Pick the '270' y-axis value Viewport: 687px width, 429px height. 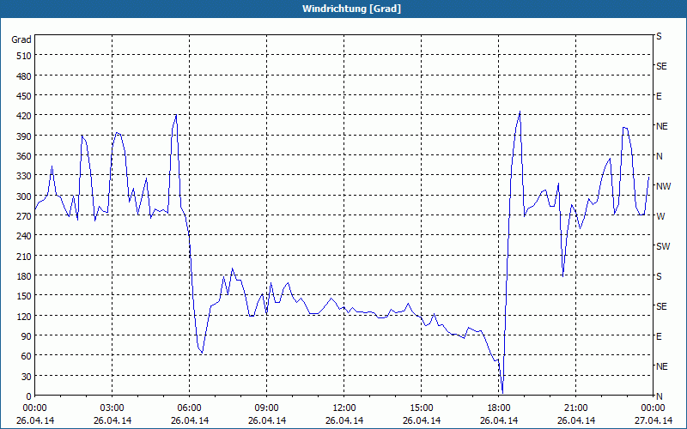coord(24,216)
